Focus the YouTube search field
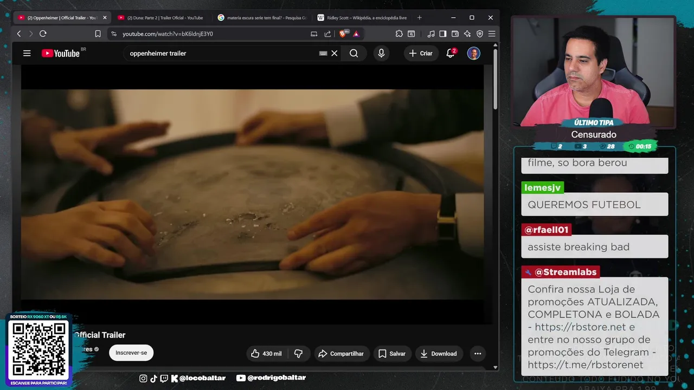 [x=222, y=53]
